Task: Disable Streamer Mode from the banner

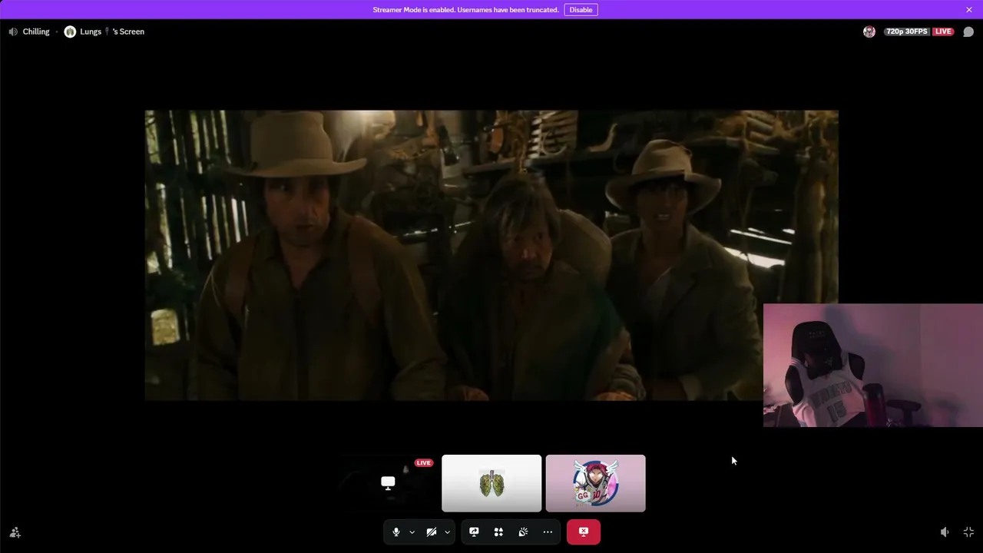Action: pyautogui.click(x=581, y=10)
